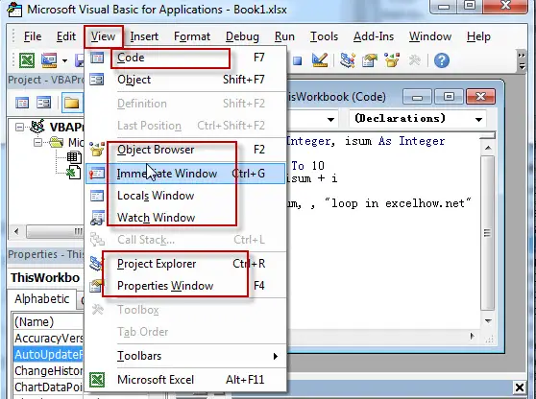This screenshot has width=536, height=399.
Task: Choose Code from the View menu
Action: (185, 58)
